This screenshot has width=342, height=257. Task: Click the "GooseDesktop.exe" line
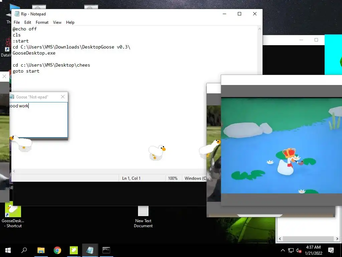click(x=34, y=53)
